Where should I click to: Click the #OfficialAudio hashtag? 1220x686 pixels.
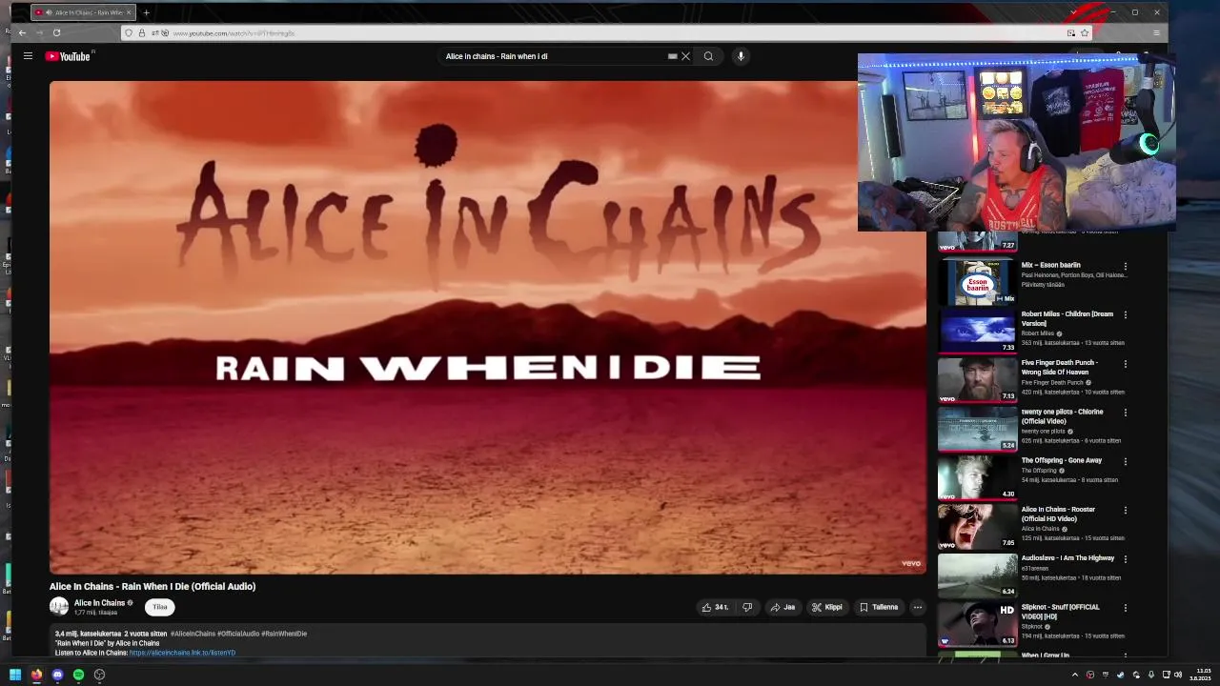[238, 634]
